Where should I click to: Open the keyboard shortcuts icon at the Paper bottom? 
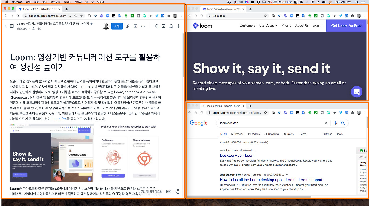169,191
